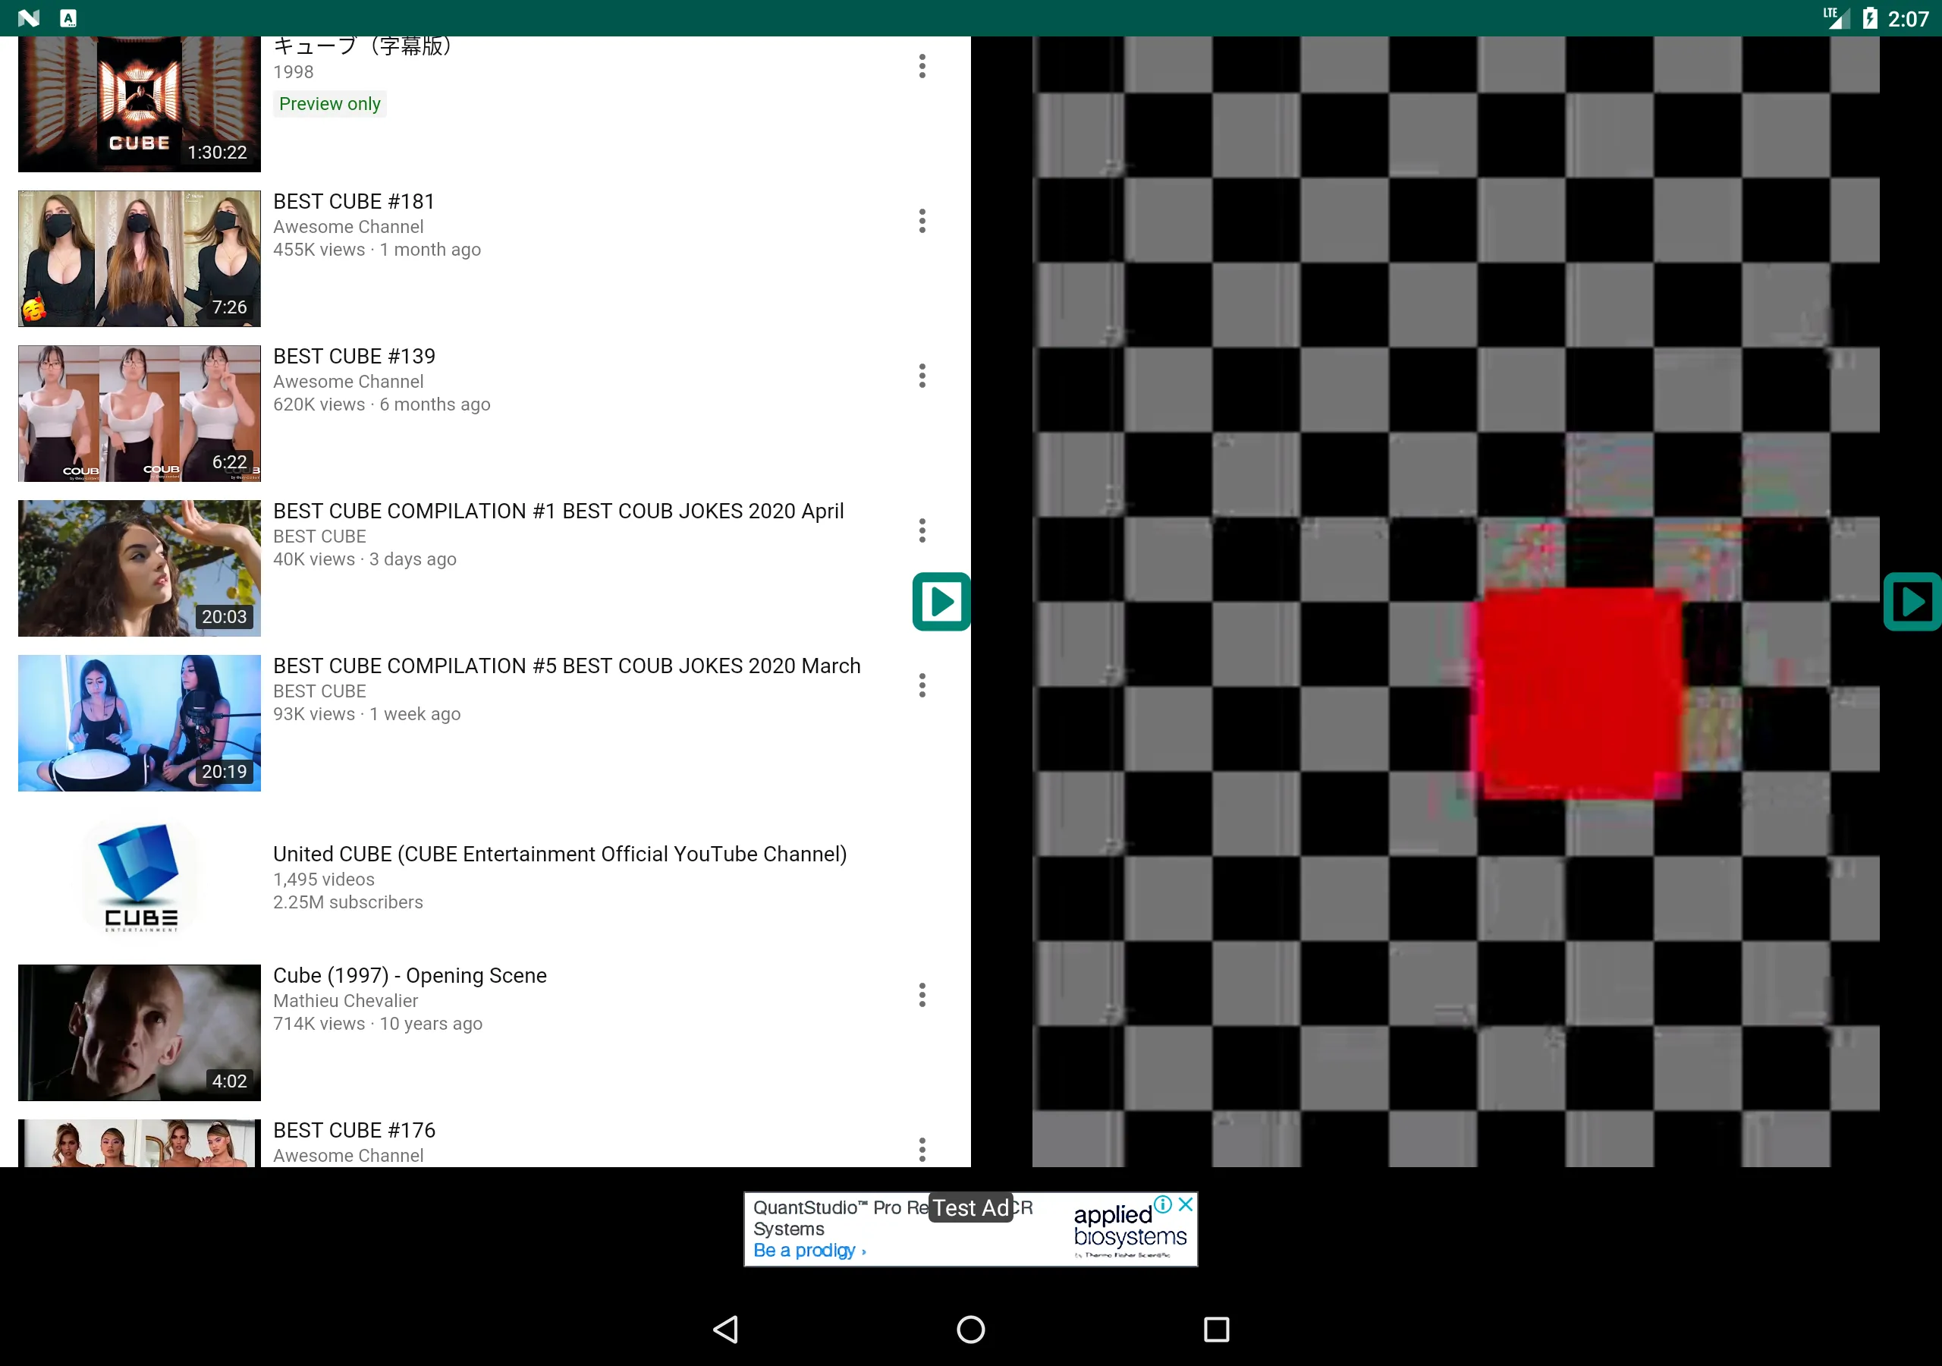Tap Awesome Channel under BEST CUBE #181

(x=348, y=227)
